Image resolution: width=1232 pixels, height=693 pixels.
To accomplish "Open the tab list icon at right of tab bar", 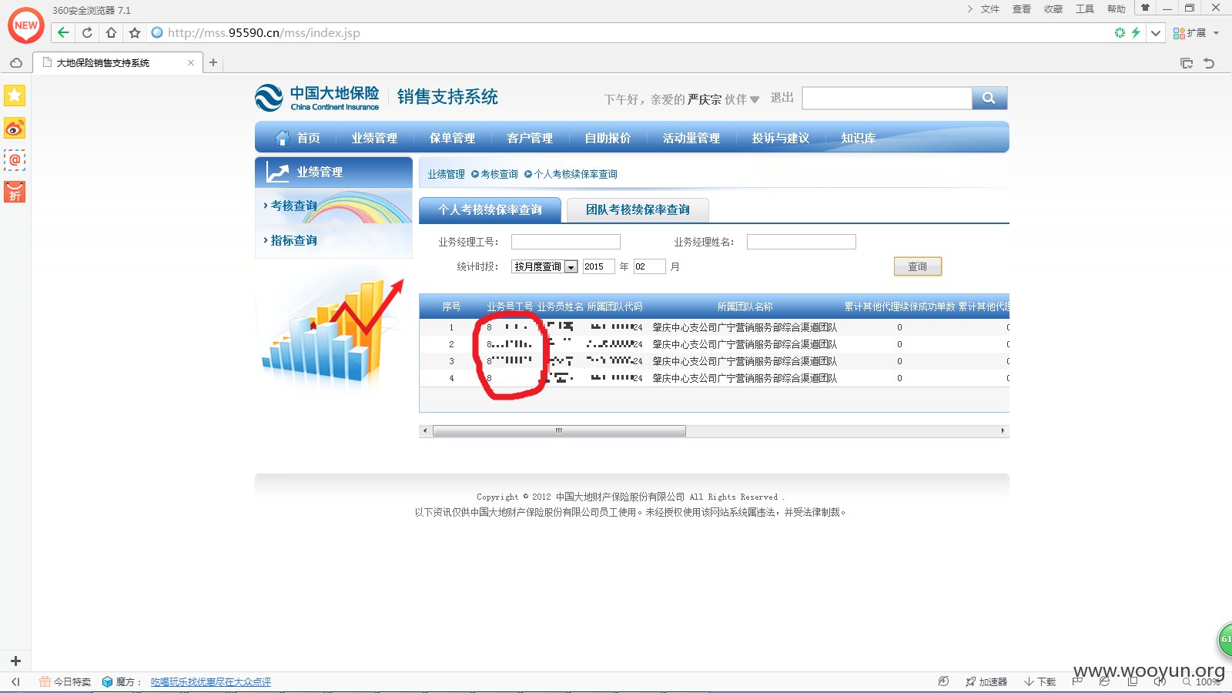I will 1187,63.
